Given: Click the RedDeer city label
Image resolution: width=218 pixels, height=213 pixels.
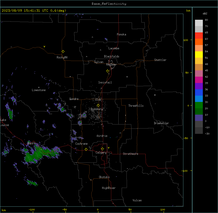Looking at the screenshot, I should 111,65.
